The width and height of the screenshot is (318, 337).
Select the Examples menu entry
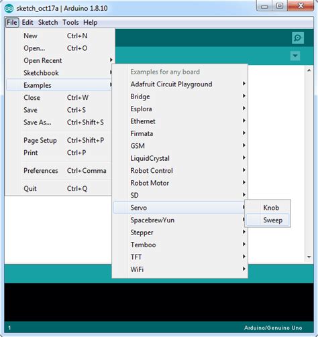coord(59,85)
